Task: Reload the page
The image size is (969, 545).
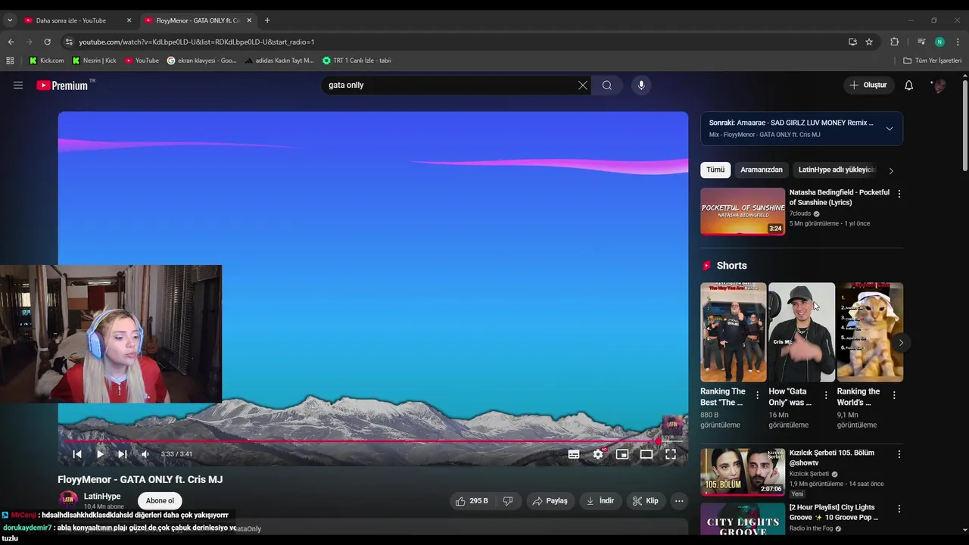Action: [x=47, y=42]
